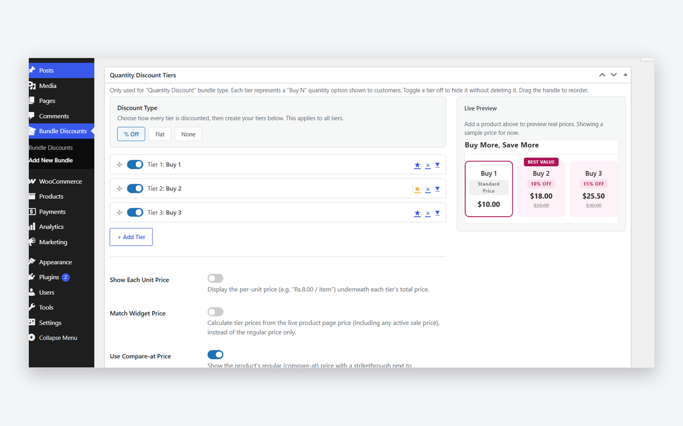Open Bundle Discounts submenu link

[51, 148]
